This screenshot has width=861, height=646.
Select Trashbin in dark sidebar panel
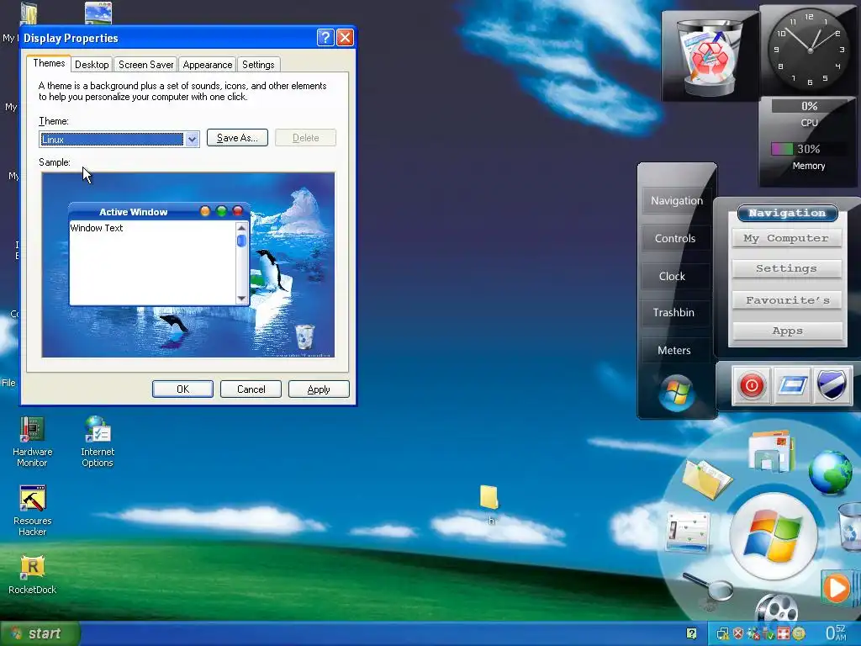point(673,313)
